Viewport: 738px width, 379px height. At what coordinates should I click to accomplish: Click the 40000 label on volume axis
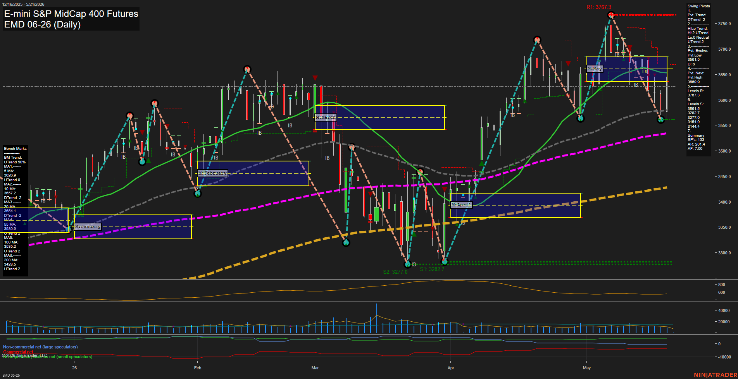(x=724, y=310)
